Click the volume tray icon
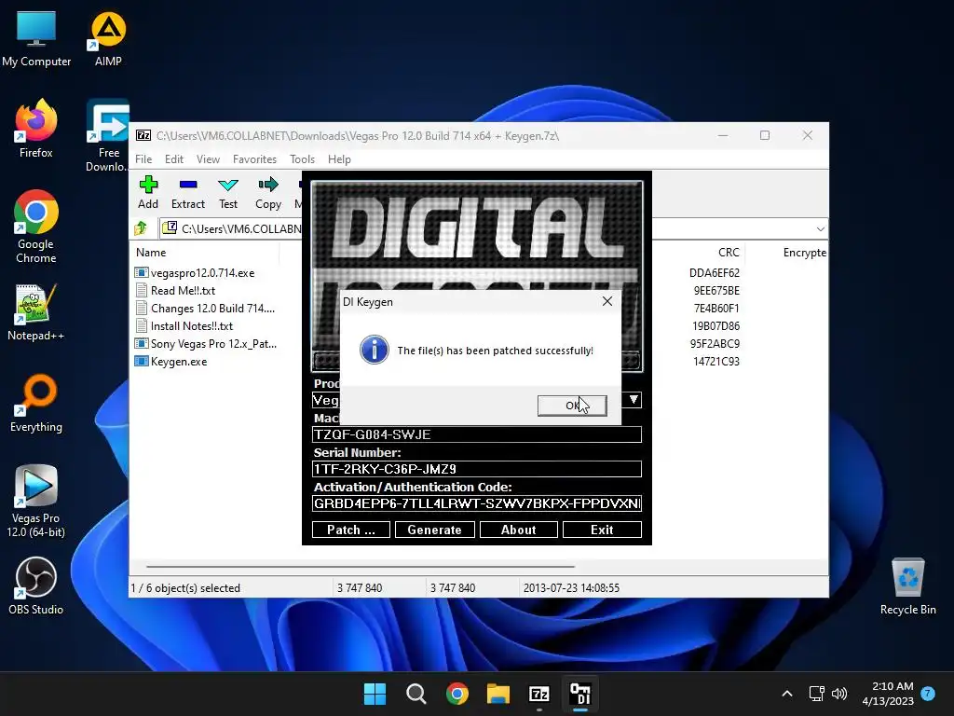The width and height of the screenshot is (954, 716). point(839,694)
